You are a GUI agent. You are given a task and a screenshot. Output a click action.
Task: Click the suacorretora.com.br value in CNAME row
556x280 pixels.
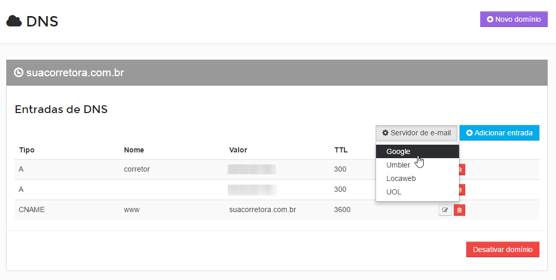[x=262, y=210]
